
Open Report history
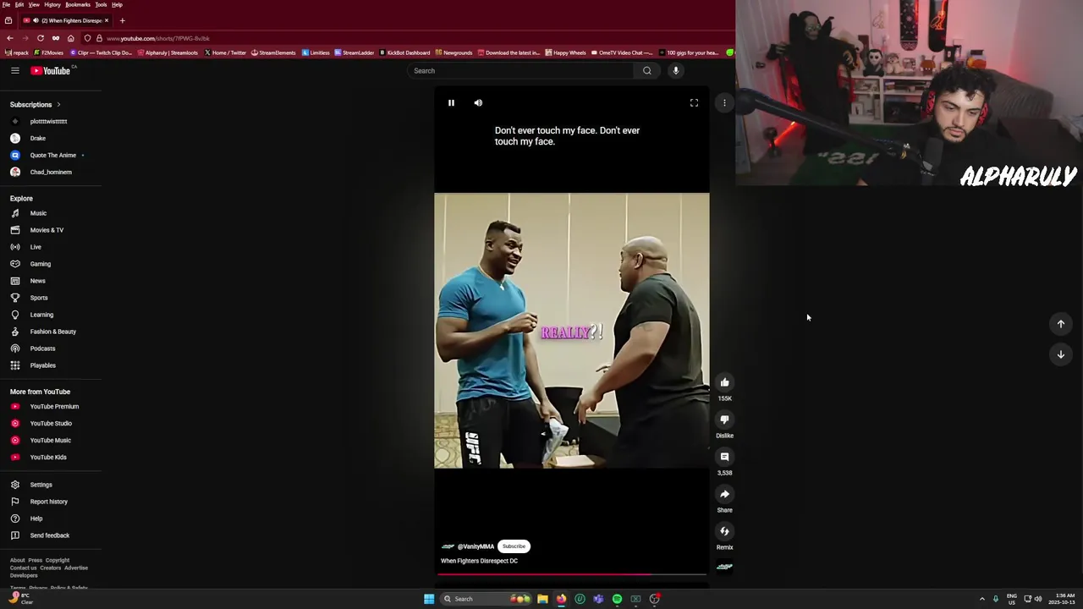[48, 502]
